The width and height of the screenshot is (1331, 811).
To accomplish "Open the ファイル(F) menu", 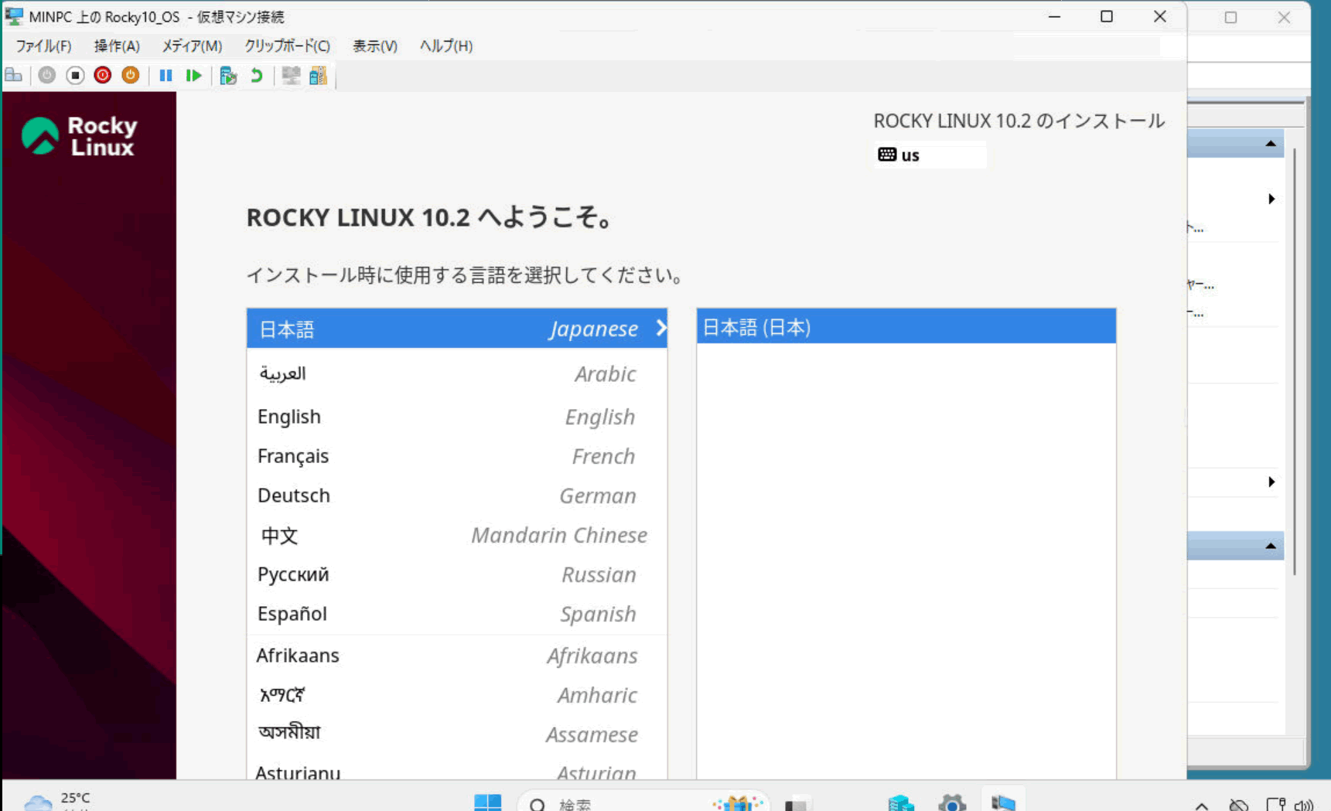I will pyautogui.click(x=44, y=46).
